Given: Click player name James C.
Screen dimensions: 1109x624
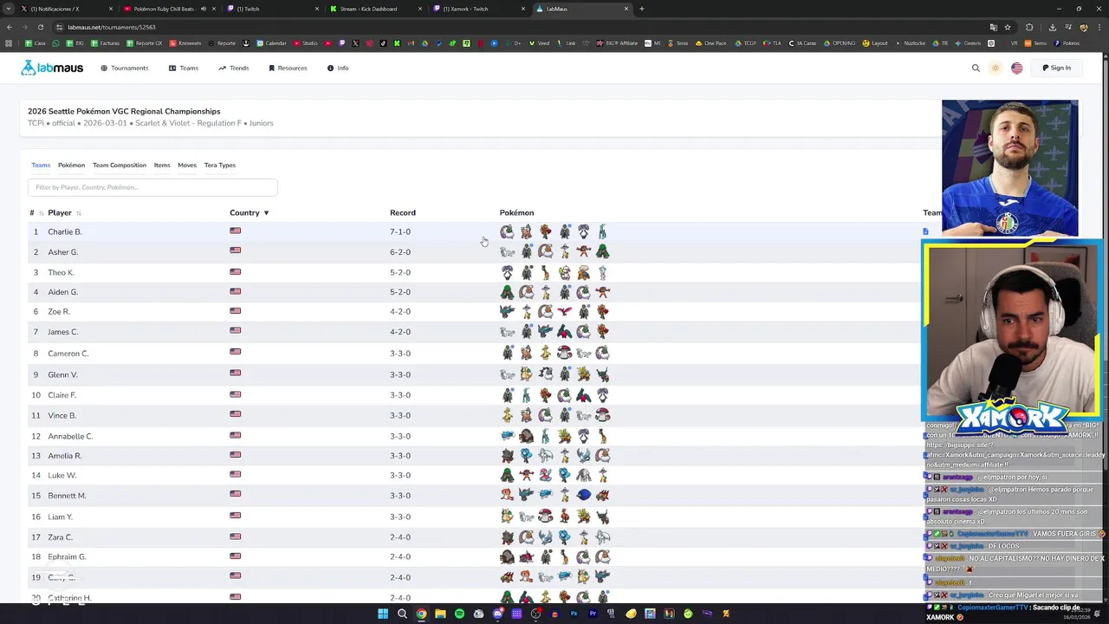Looking at the screenshot, I should (62, 332).
